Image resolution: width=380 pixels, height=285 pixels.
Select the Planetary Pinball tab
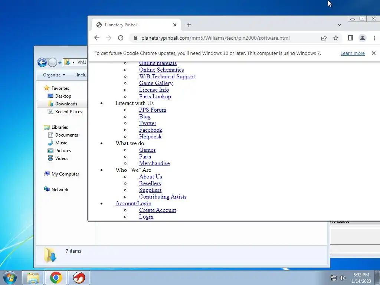click(x=136, y=25)
